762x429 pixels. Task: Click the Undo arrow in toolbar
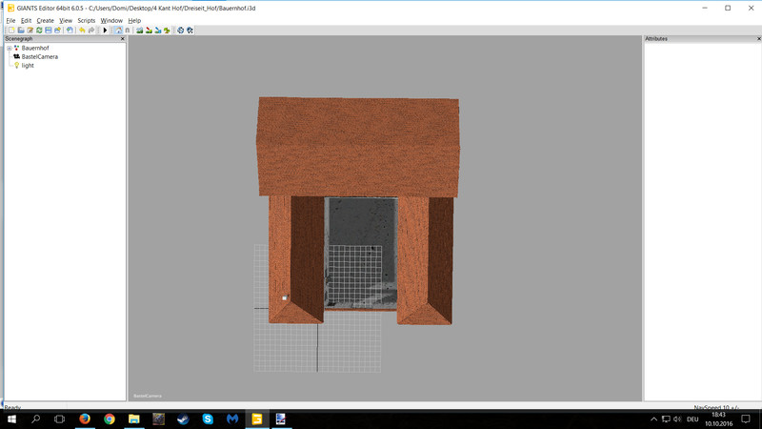(x=82, y=31)
